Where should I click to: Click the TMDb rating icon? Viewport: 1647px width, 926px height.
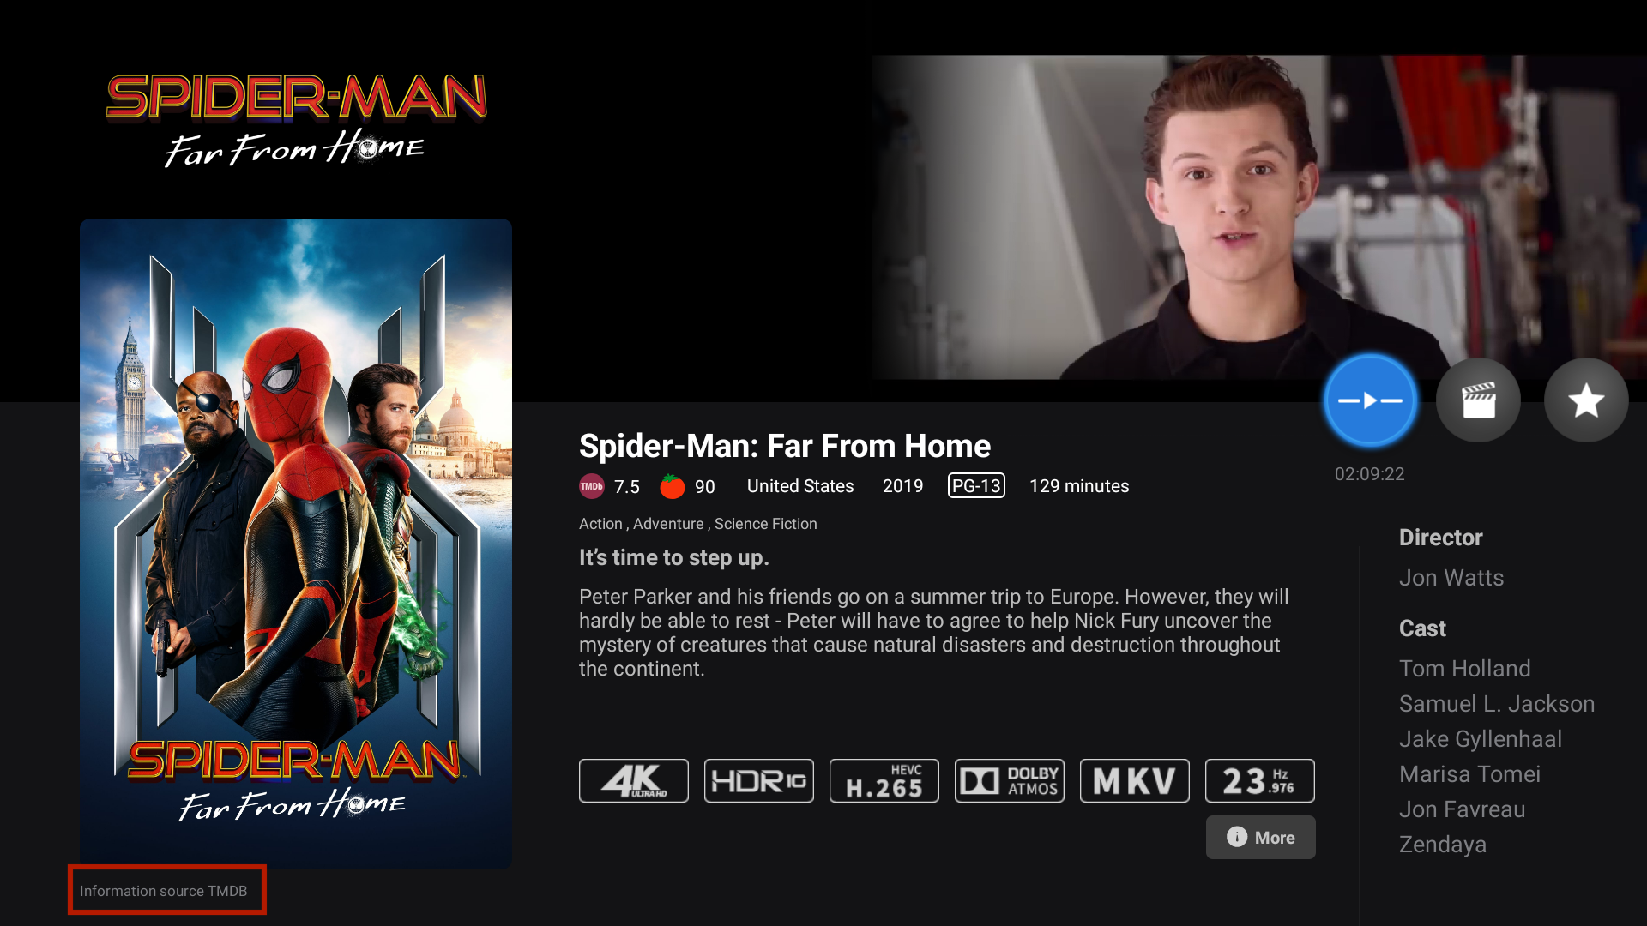pyautogui.click(x=592, y=486)
